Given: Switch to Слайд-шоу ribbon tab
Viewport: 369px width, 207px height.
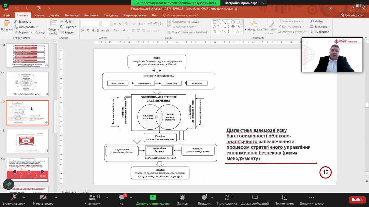Looking at the screenshot, I should (x=111, y=15).
